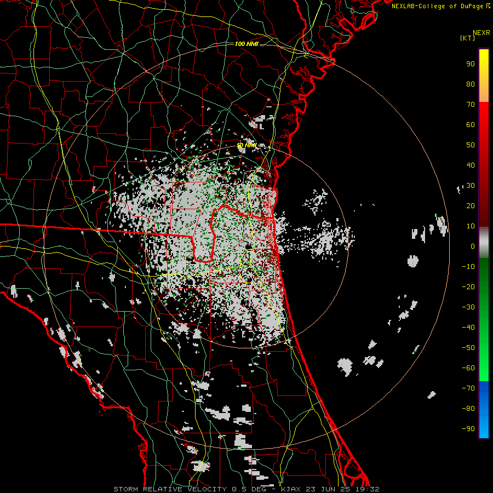The width and height of the screenshot is (493, 493).
Task: Click the 30 value on the velocity scale
Action: pos(471,186)
